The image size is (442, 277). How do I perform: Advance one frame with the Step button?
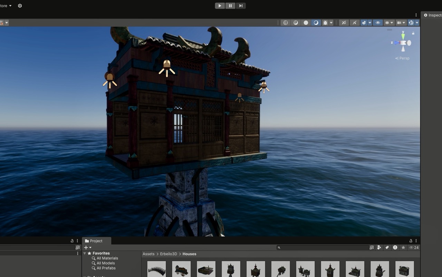tap(241, 6)
